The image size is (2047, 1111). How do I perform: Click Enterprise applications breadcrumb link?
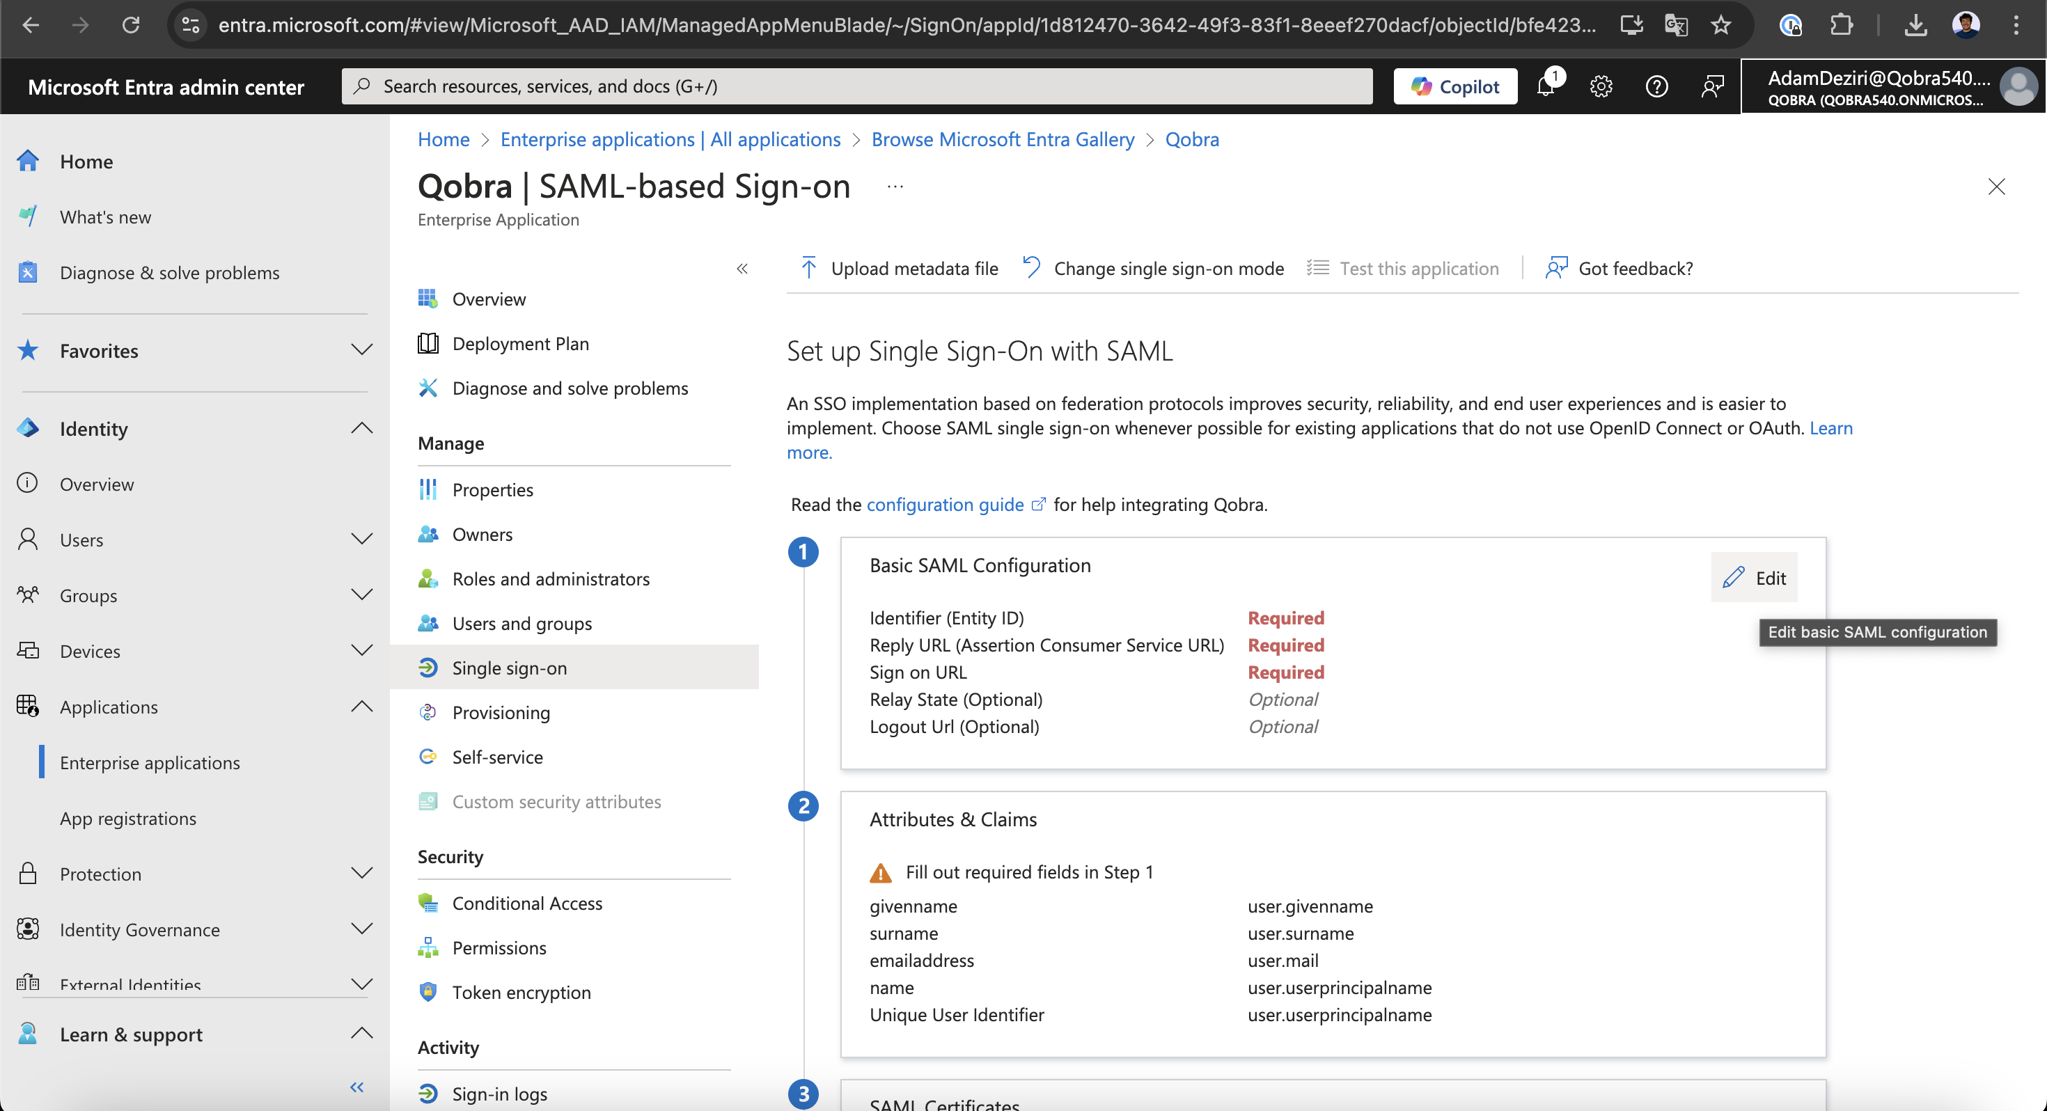point(670,139)
